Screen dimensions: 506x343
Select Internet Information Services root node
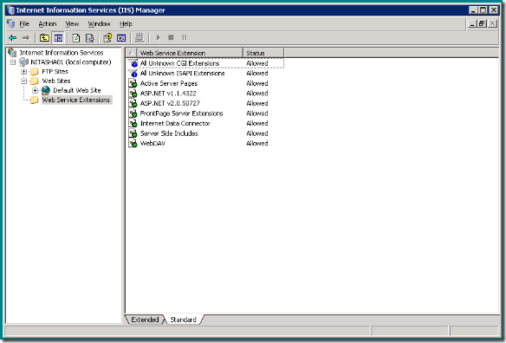(62, 53)
